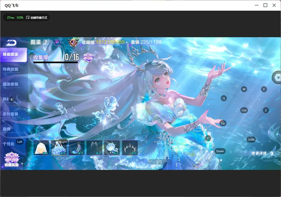281x197 pixels.
Task: Select the white hair item thumbnail
Action: click(x=41, y=147)
